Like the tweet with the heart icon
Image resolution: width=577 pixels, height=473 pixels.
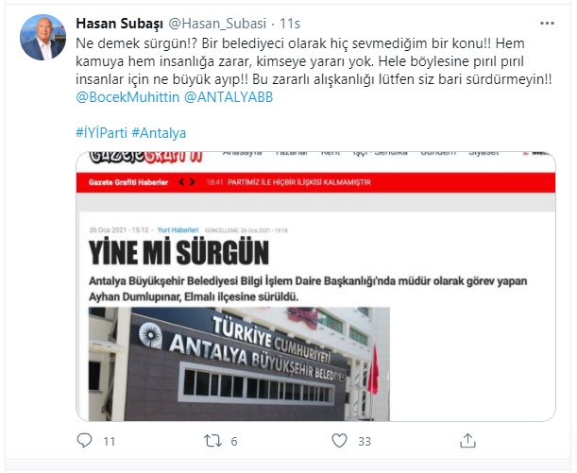(x=339, y=440)
